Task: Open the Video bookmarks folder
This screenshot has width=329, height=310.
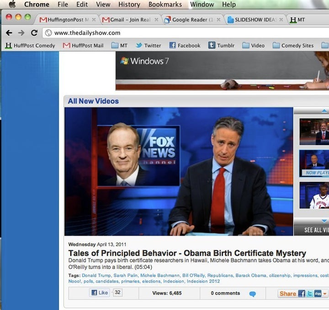Action: 253,46
